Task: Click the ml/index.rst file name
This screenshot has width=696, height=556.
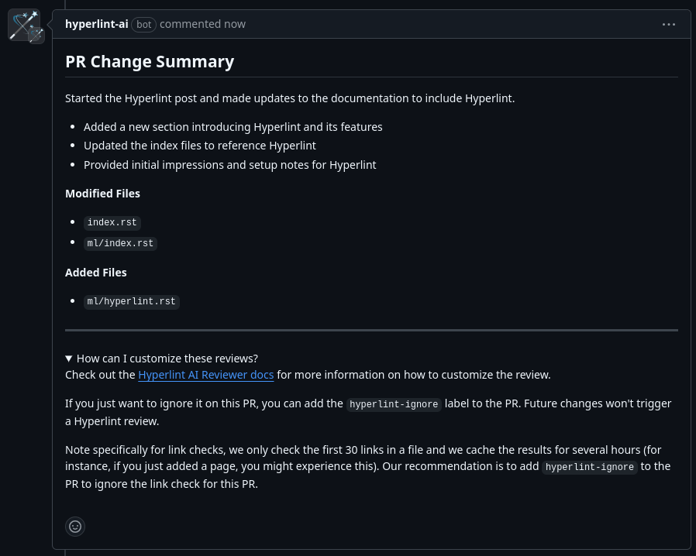Action: click(x=120, y=243)
